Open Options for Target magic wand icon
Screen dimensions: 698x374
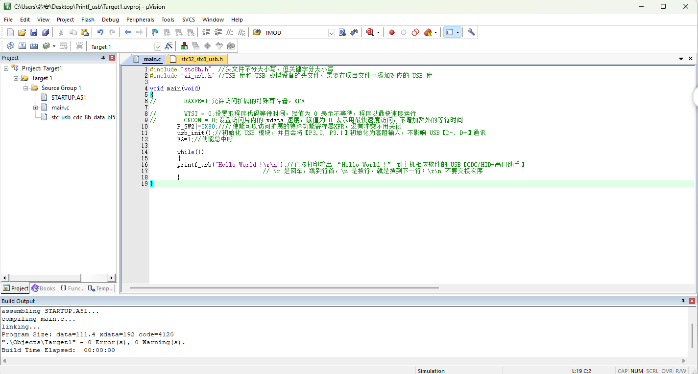click(168, 46)
